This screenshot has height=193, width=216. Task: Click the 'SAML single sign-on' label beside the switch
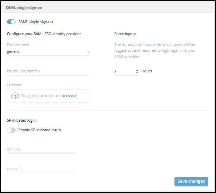[x=35, y=22]
